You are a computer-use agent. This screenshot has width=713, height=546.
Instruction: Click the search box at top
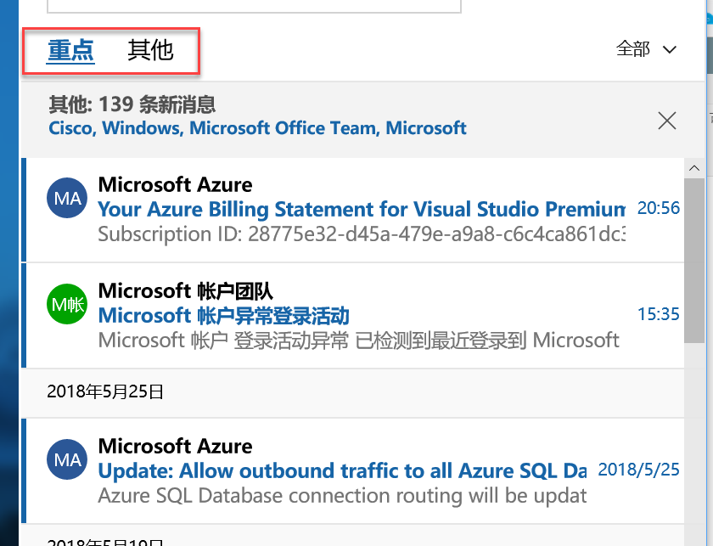[253, 6]
